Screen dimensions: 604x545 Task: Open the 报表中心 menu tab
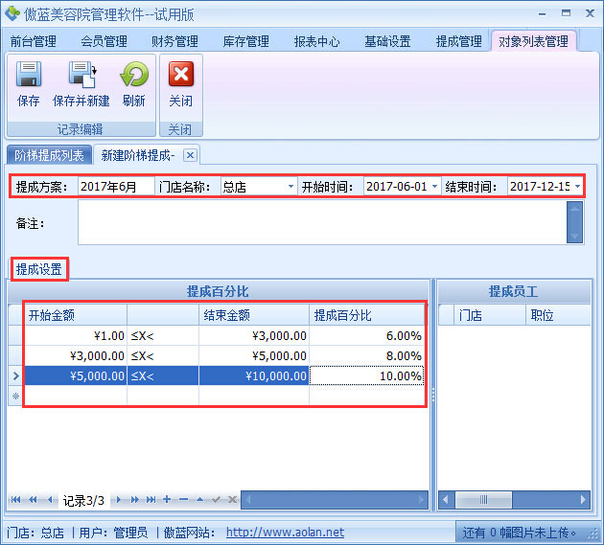point(317,41)
